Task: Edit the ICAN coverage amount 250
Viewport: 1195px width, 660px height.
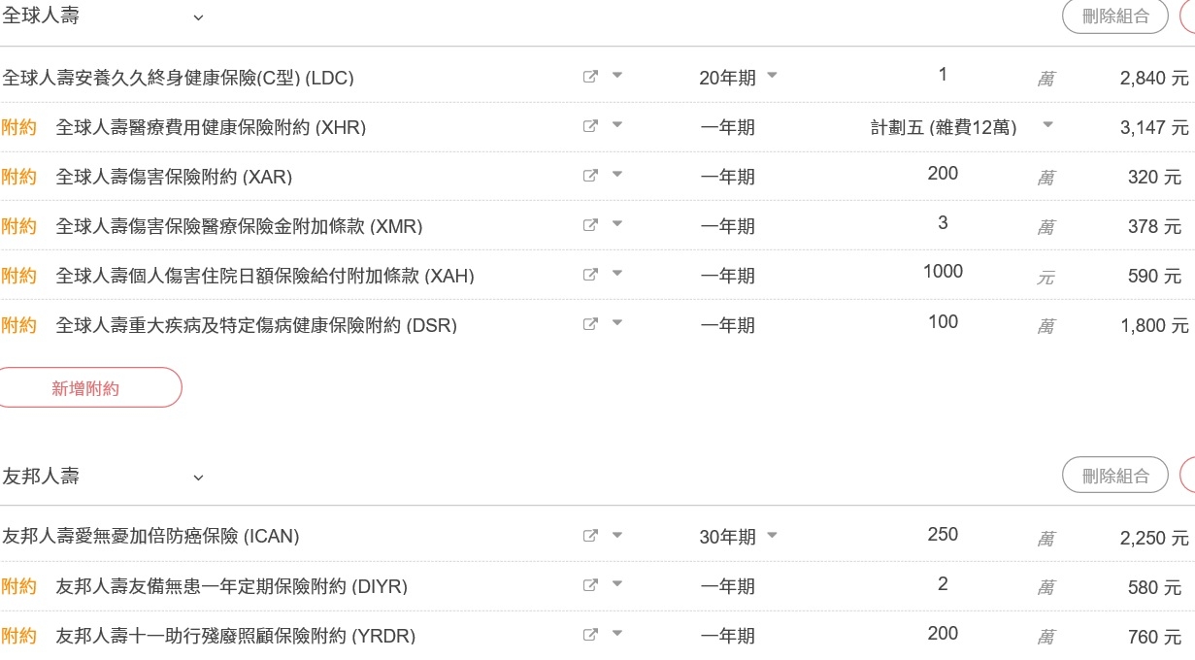Action: point(943,535)
